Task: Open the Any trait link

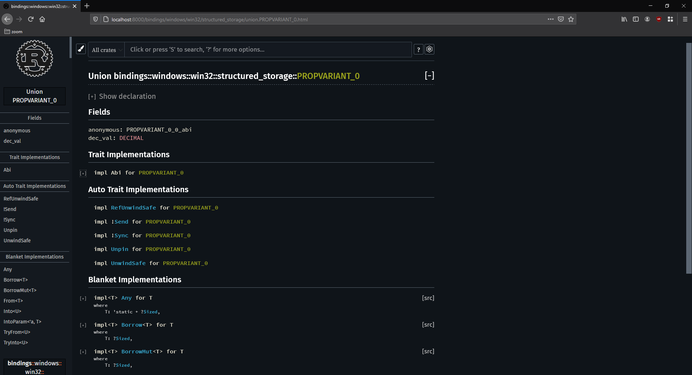Action: pos(127,298)
